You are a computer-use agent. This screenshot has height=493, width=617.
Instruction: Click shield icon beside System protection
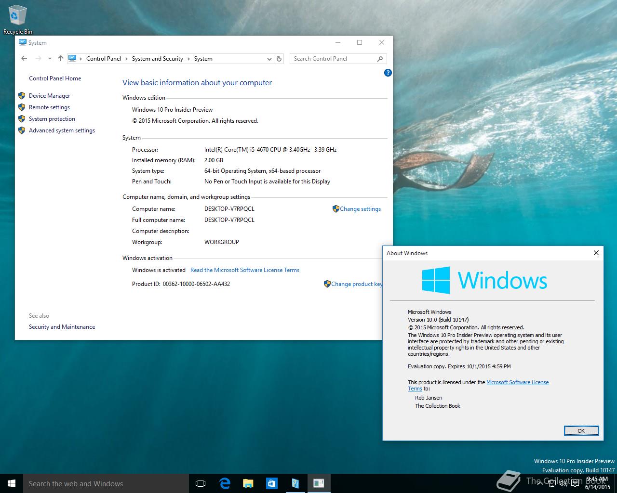(22, 118)
